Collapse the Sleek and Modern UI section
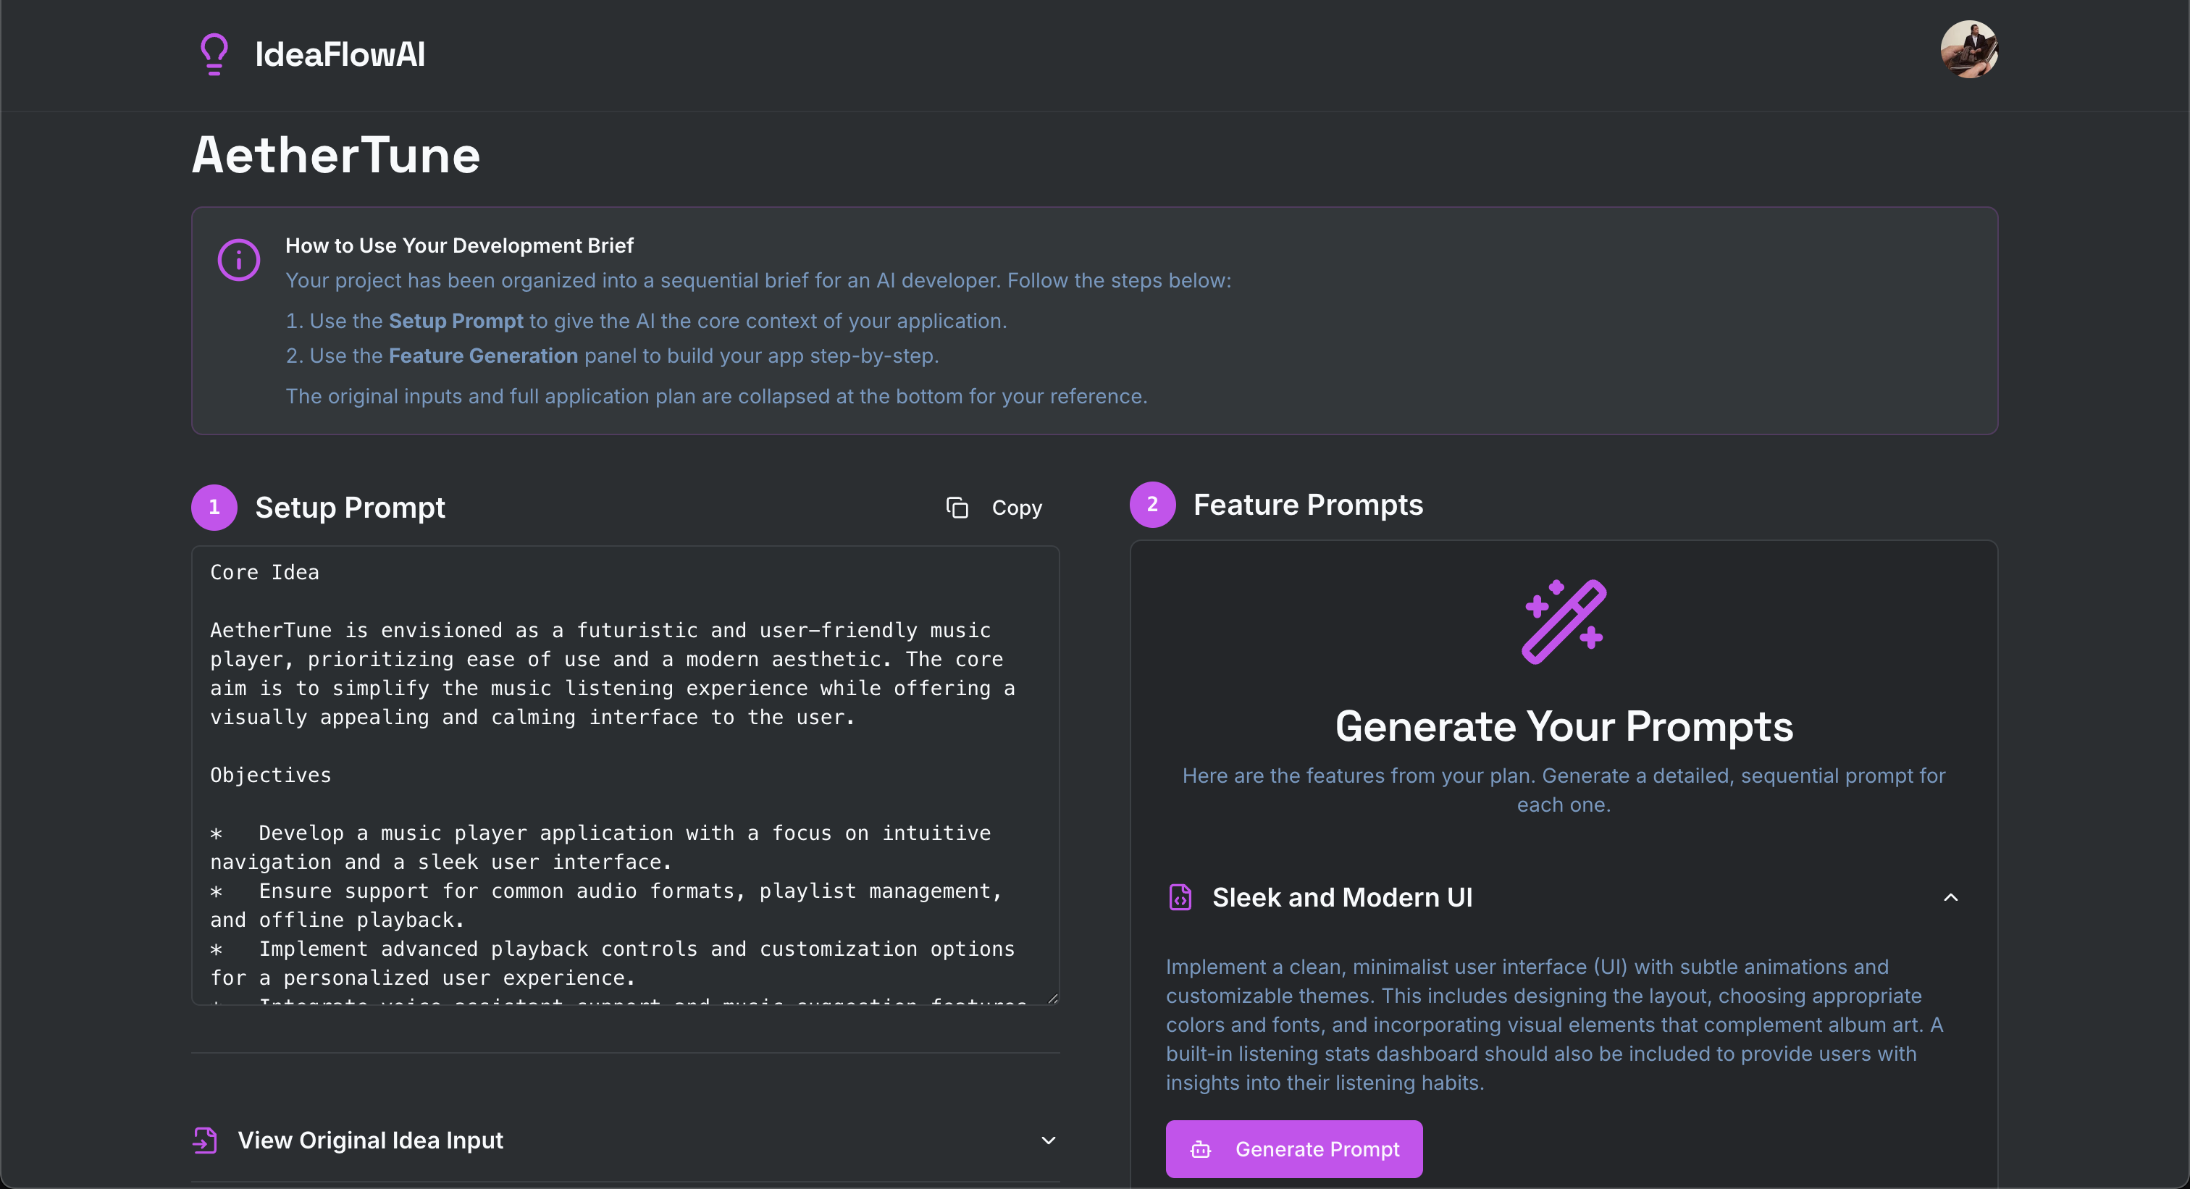This screenshot has width=2190, height=1189. (1950, 897)
